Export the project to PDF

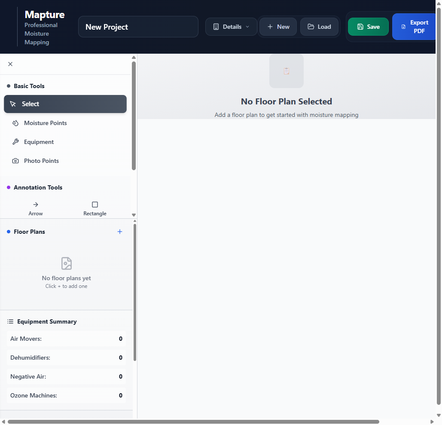[414, 27]
